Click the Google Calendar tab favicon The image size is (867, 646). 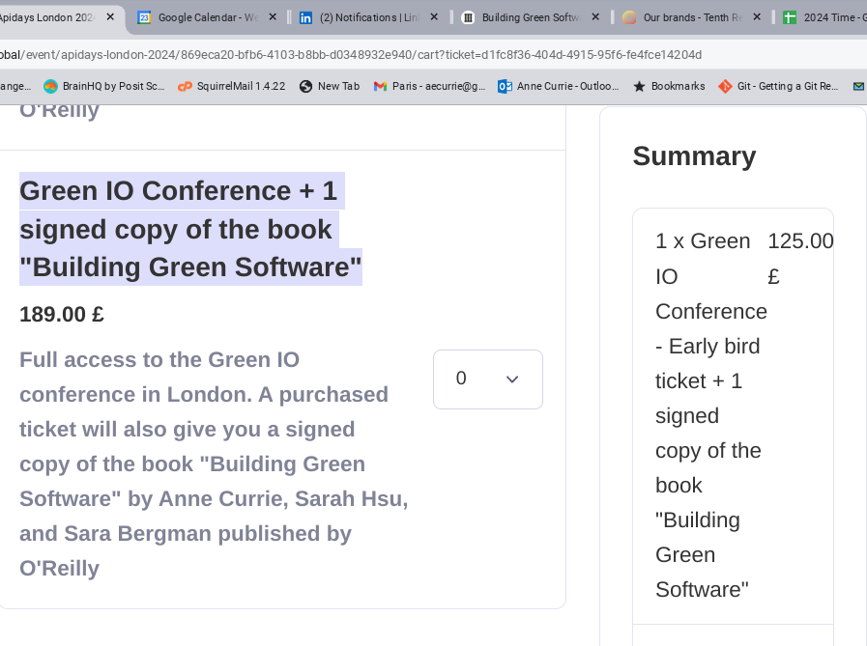[x=144, y=17]
